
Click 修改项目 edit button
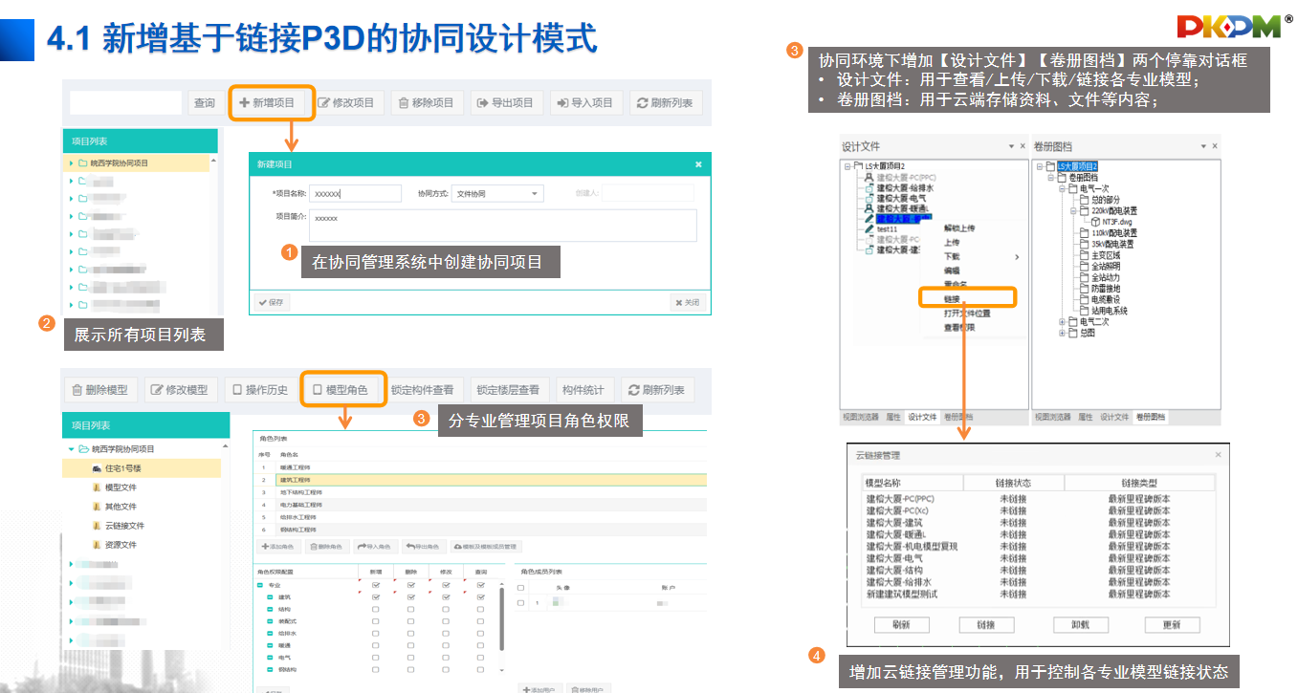pos(347,103)
